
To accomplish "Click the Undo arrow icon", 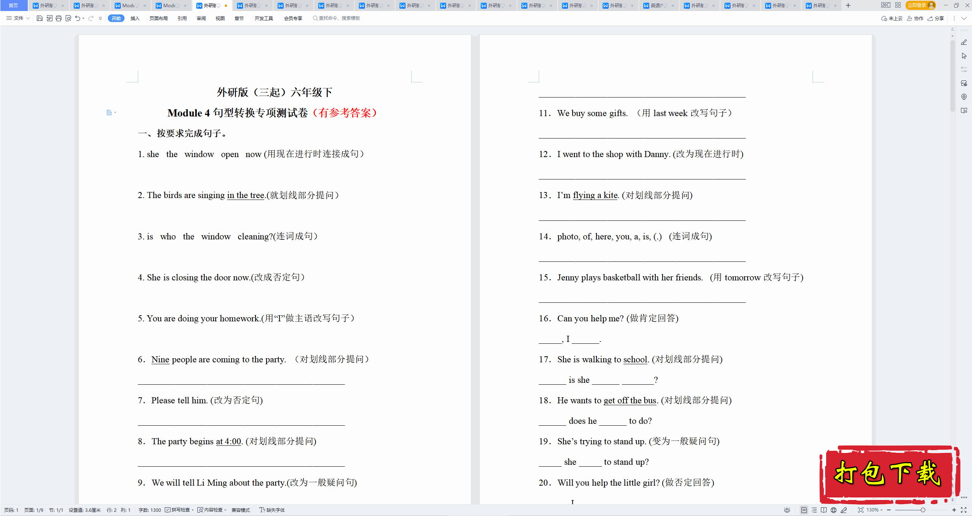I will (x=77, y=18).
